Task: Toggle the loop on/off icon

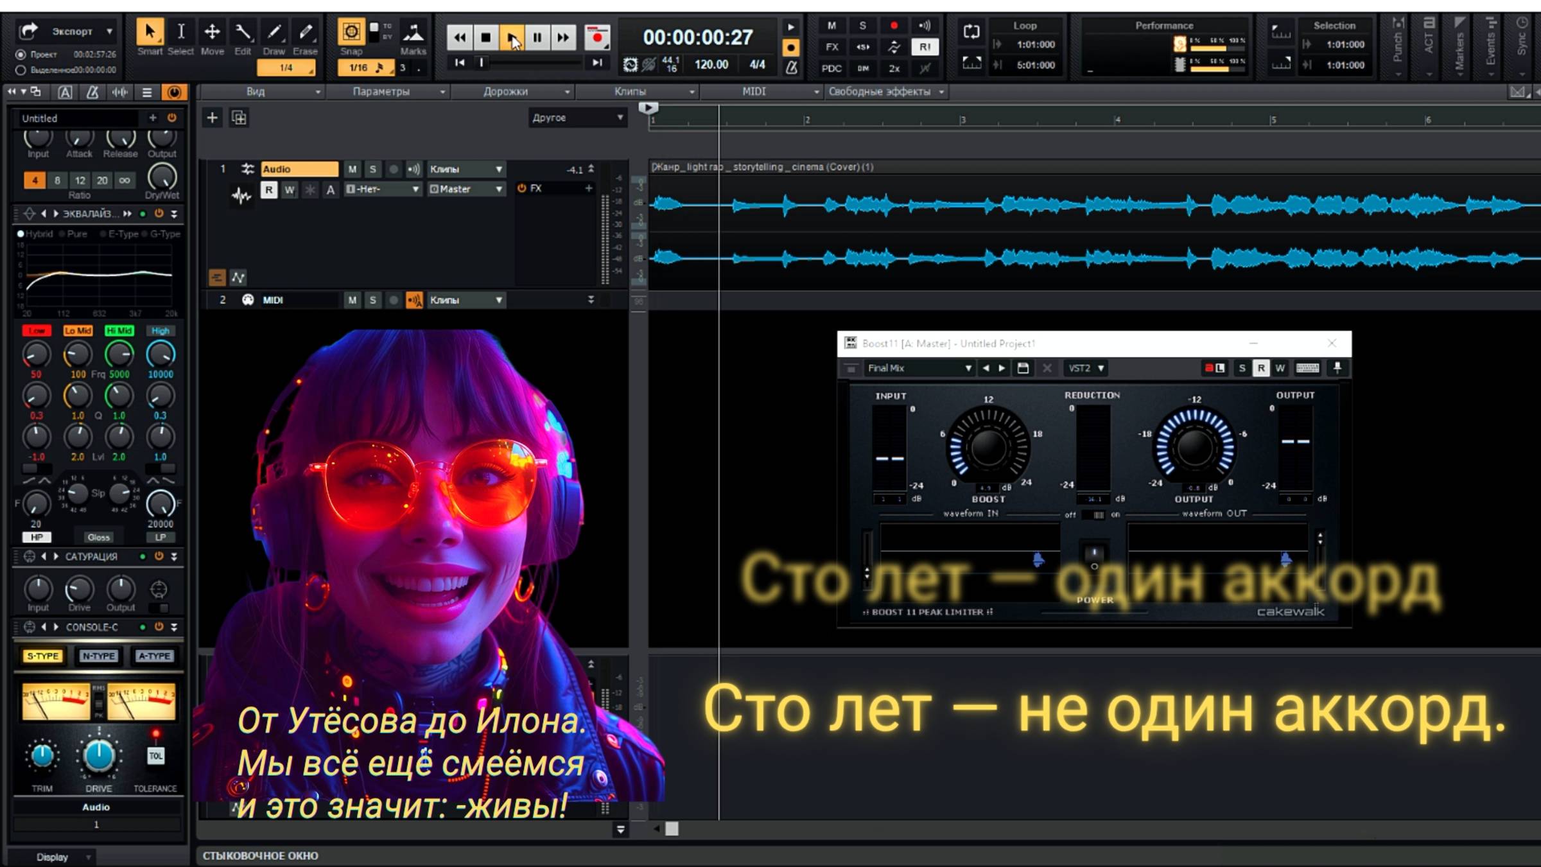Action: click(971, 31)
